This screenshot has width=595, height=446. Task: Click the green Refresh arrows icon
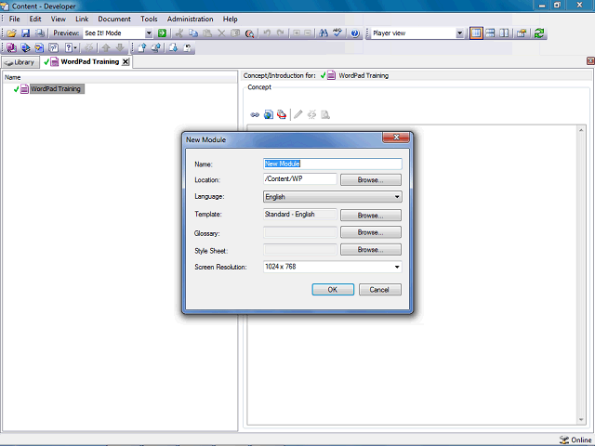click(x=539, y=33)
